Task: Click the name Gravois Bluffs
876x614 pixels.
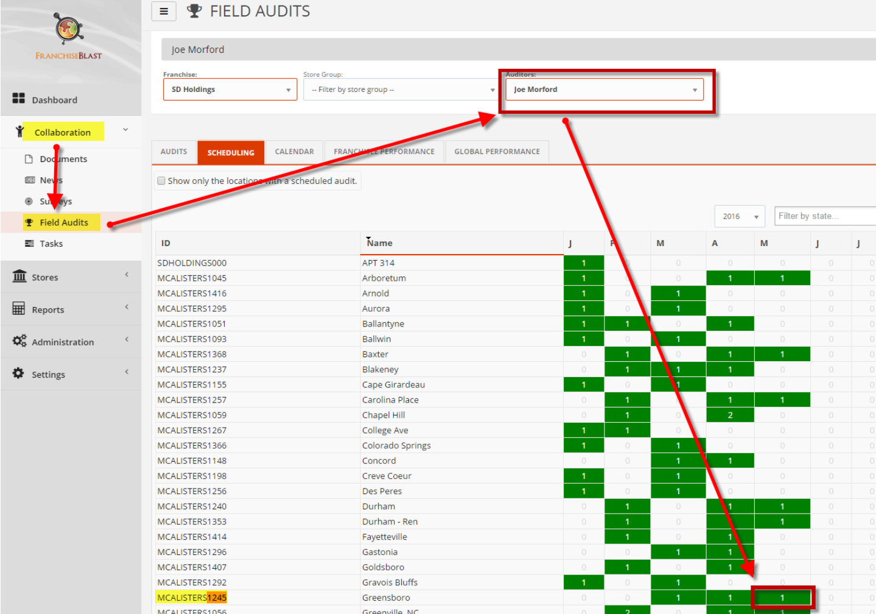Action: click(390, 583)
